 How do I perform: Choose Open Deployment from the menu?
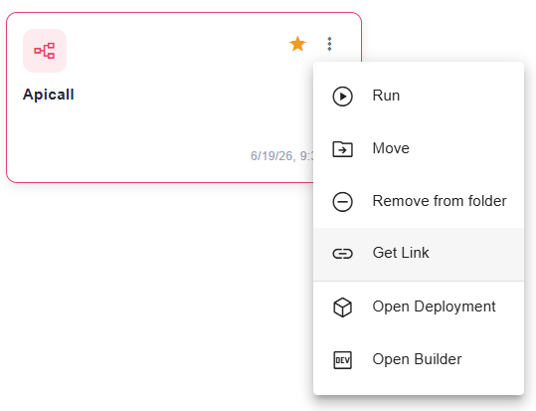tap(419, 307)
